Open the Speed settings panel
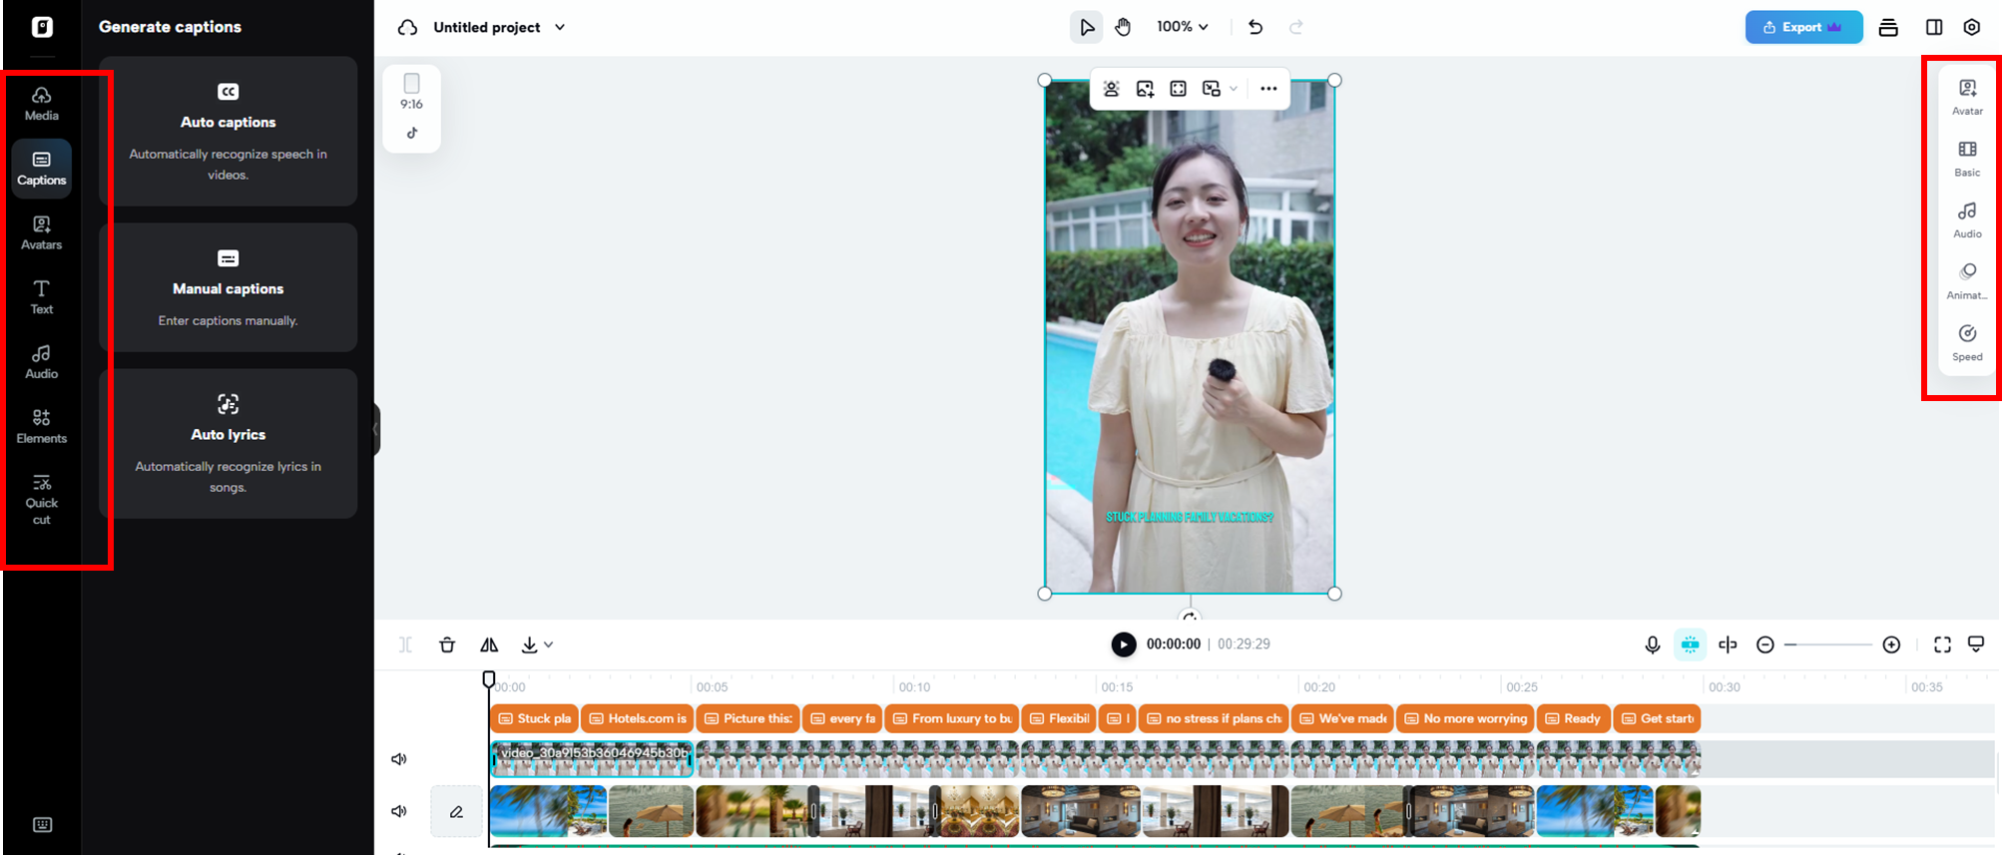This screenshot has width=2002, height=855. click(x=1966, y=342)
